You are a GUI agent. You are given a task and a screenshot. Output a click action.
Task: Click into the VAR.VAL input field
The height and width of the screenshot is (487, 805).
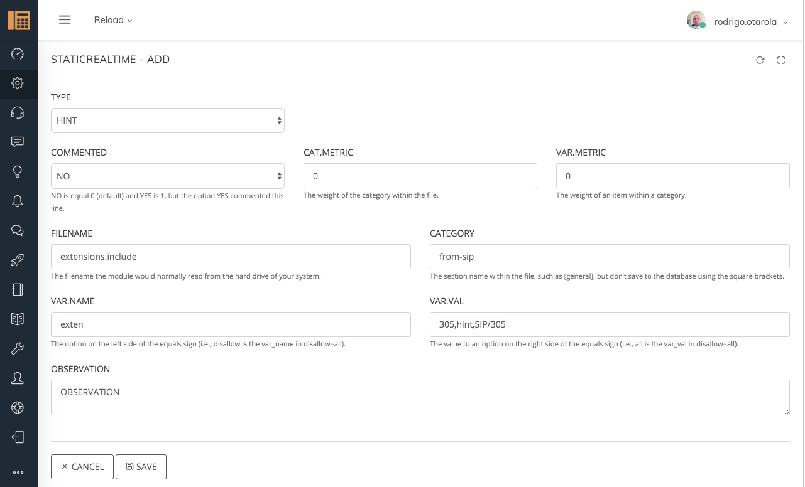pyautogui.click(x=609, y=324)
